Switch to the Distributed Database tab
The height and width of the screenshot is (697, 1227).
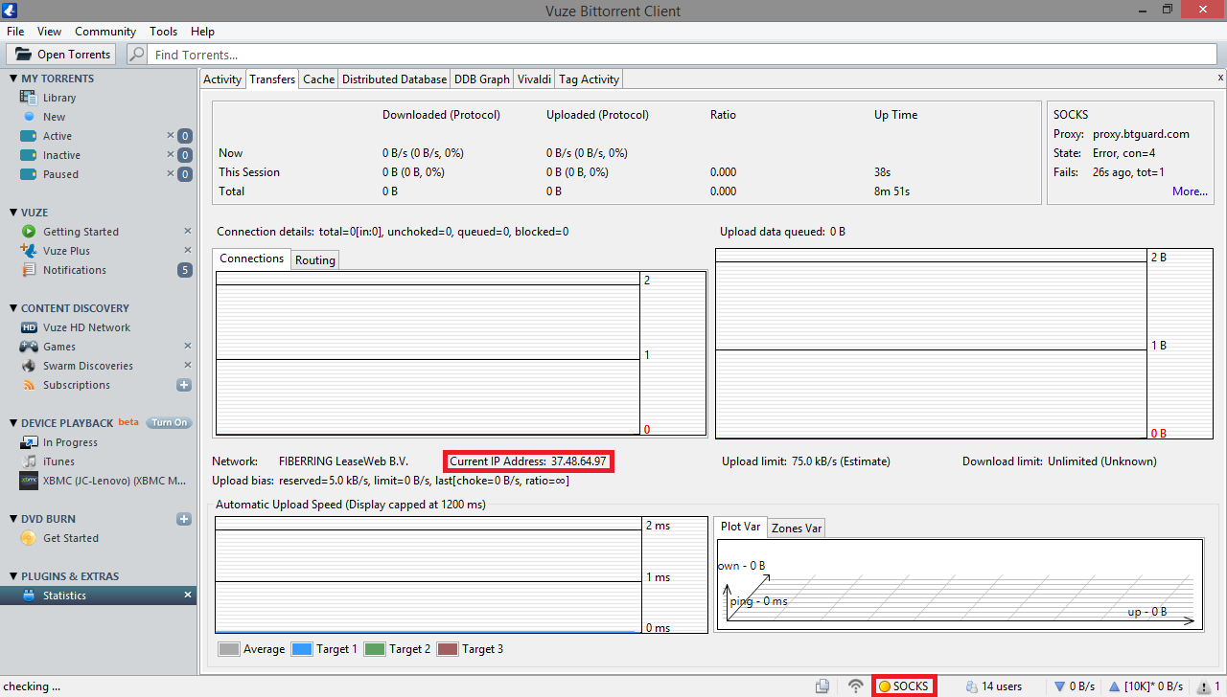(394, 79)
